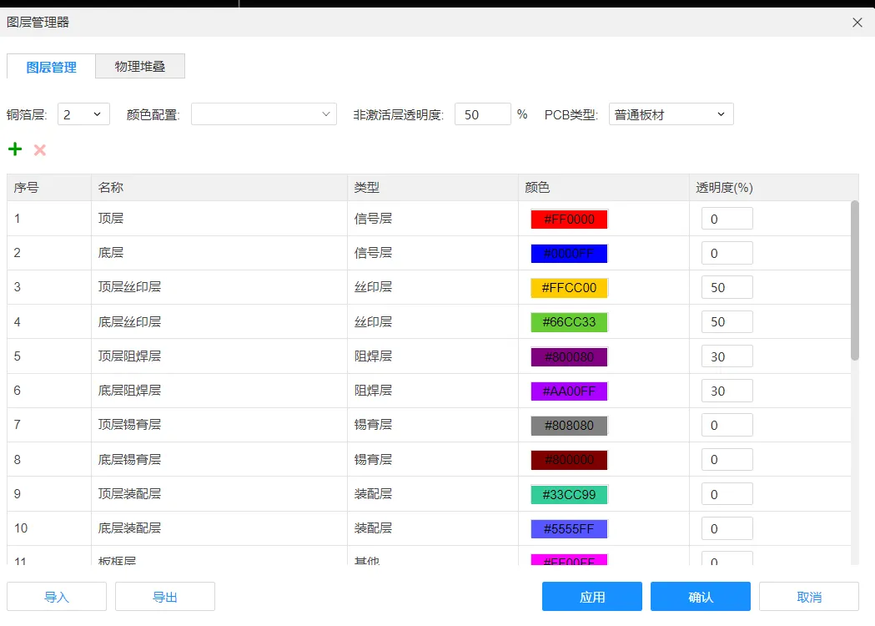875x626 pixels.
Task: Click the 应用 apply button
Action: coord(591,597)
